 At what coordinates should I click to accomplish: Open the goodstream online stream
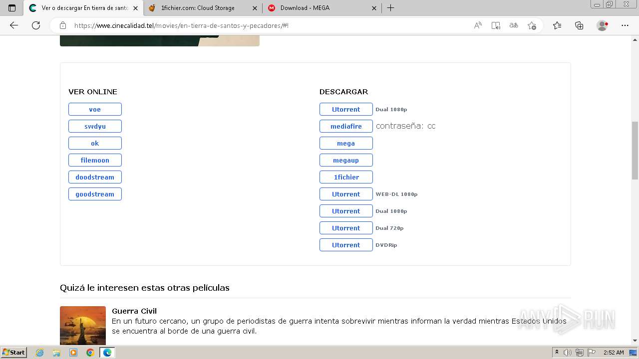95,194
